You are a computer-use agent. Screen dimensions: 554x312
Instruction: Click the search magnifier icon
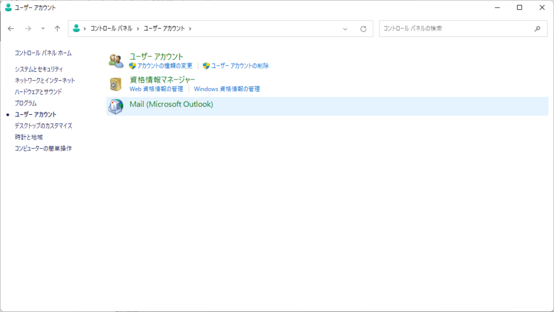537,29
